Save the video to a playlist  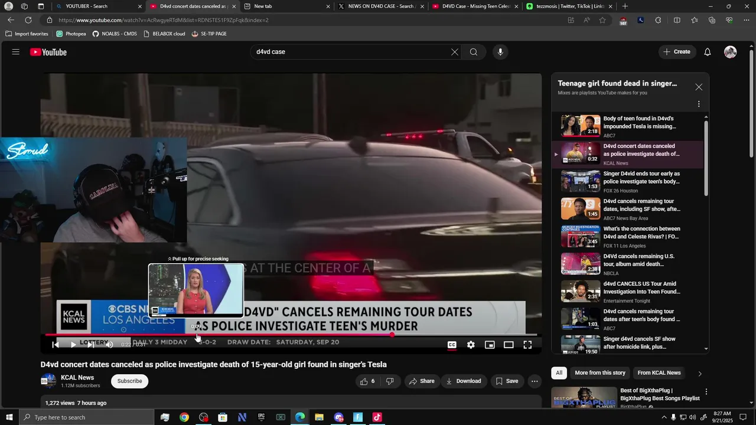[507, 381]
